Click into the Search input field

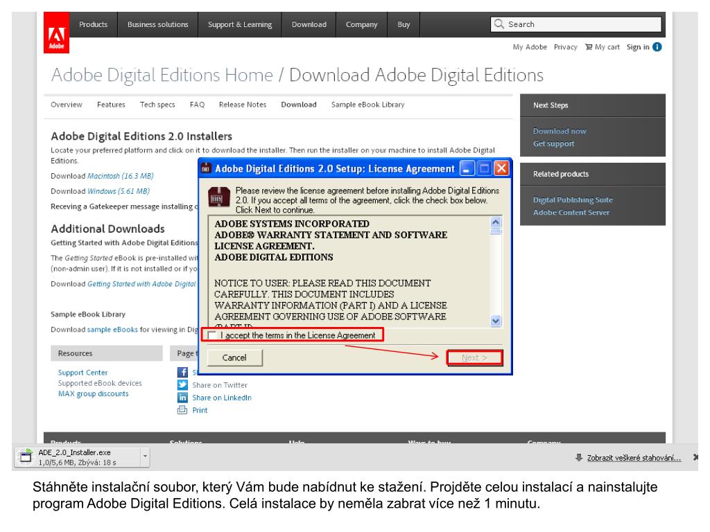(x=575, y=24)
